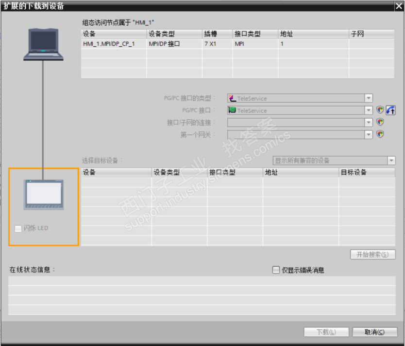Select the HMI_1.MPI/DP_CP_1 device cell
Image resolution: width=405 pixels, height=346 pixels.
pos(114,44)
